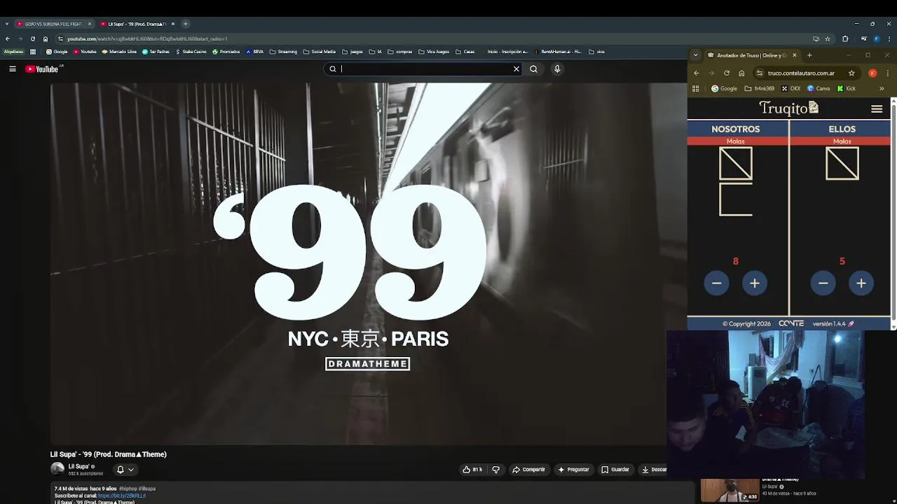Open profile avatar F in Truco window

(x=872, y=73)
